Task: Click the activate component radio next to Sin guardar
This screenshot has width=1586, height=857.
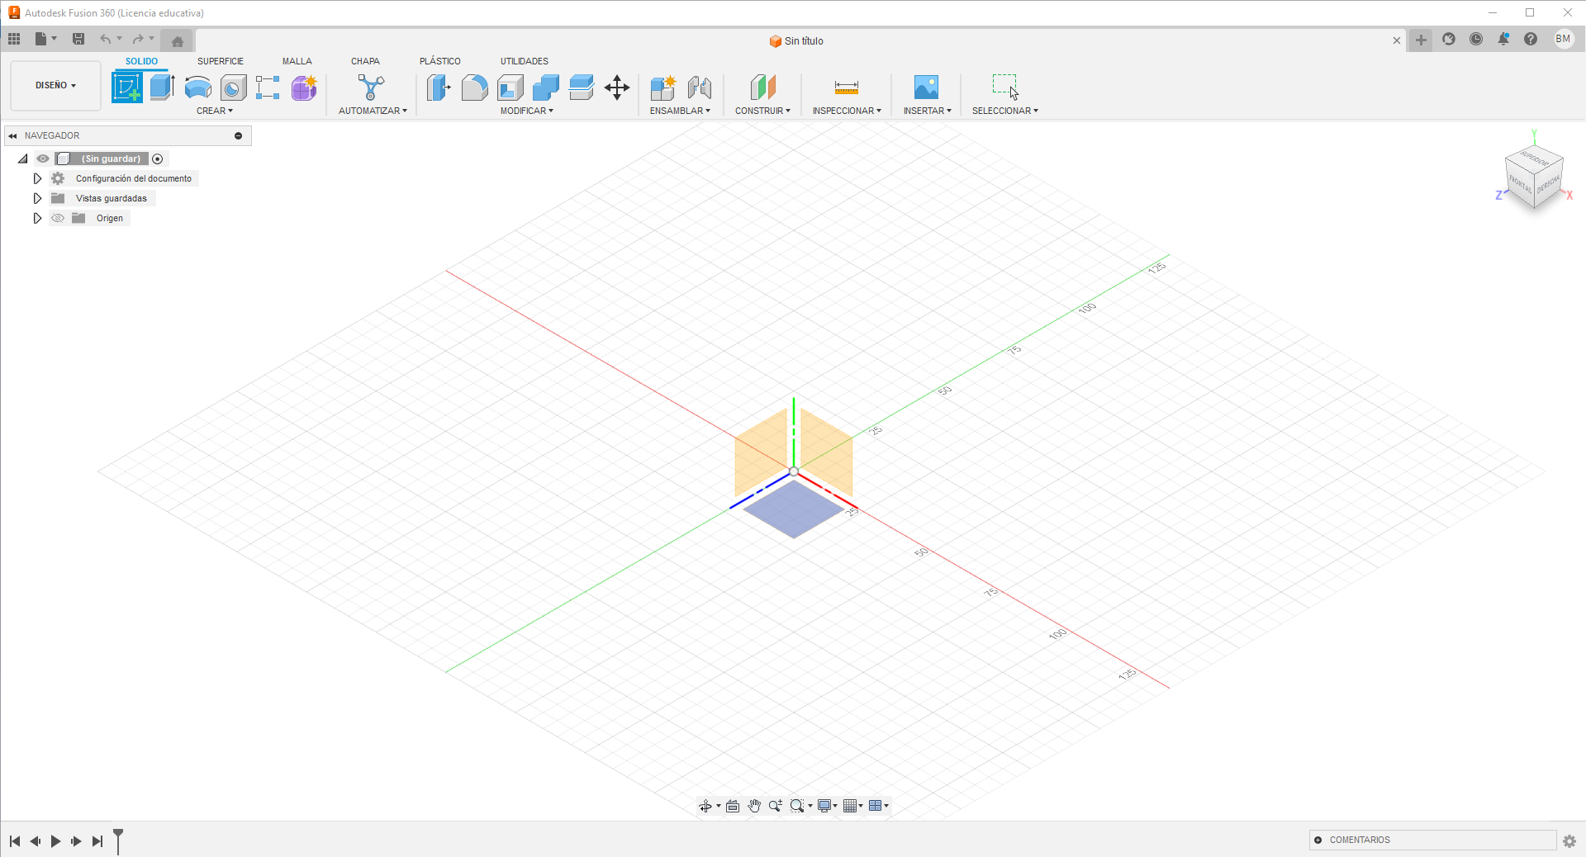Action: (x=157, y=159)
